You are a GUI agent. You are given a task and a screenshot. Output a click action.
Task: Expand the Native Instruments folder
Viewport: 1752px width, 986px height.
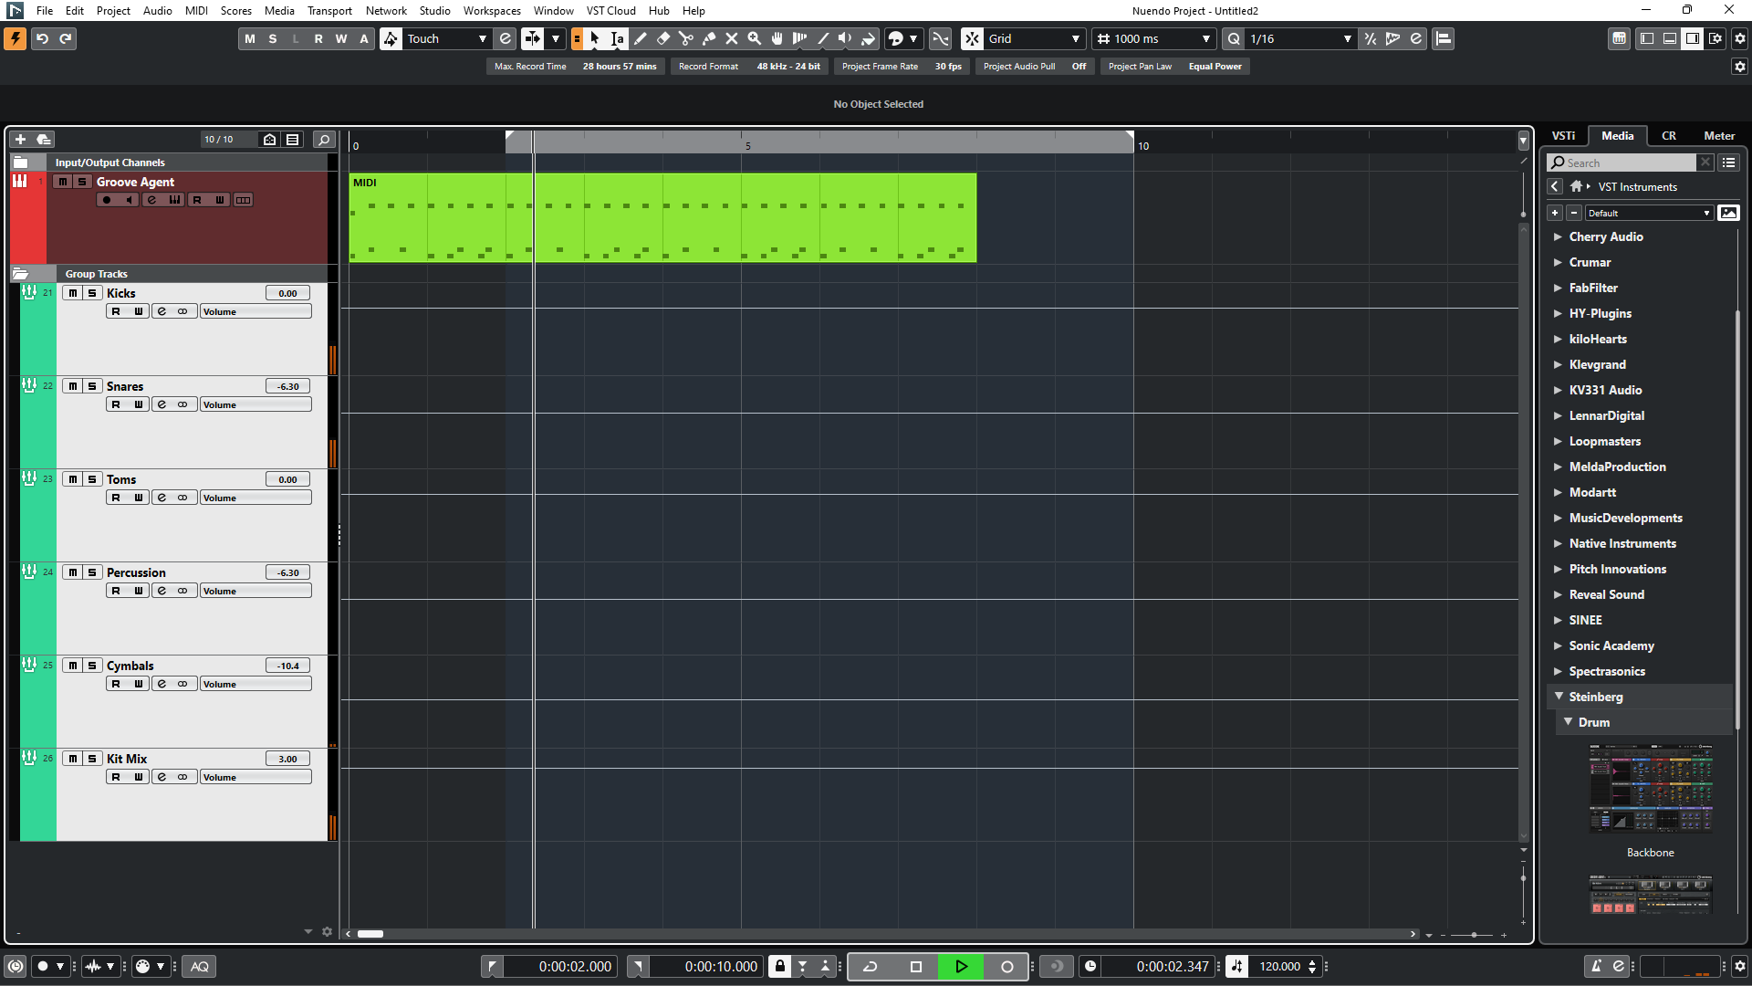pyautogui.click(x=1559, y=543)
